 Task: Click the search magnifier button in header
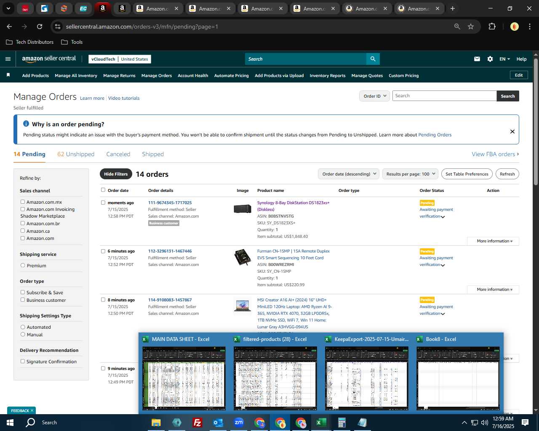coord(373,59)
